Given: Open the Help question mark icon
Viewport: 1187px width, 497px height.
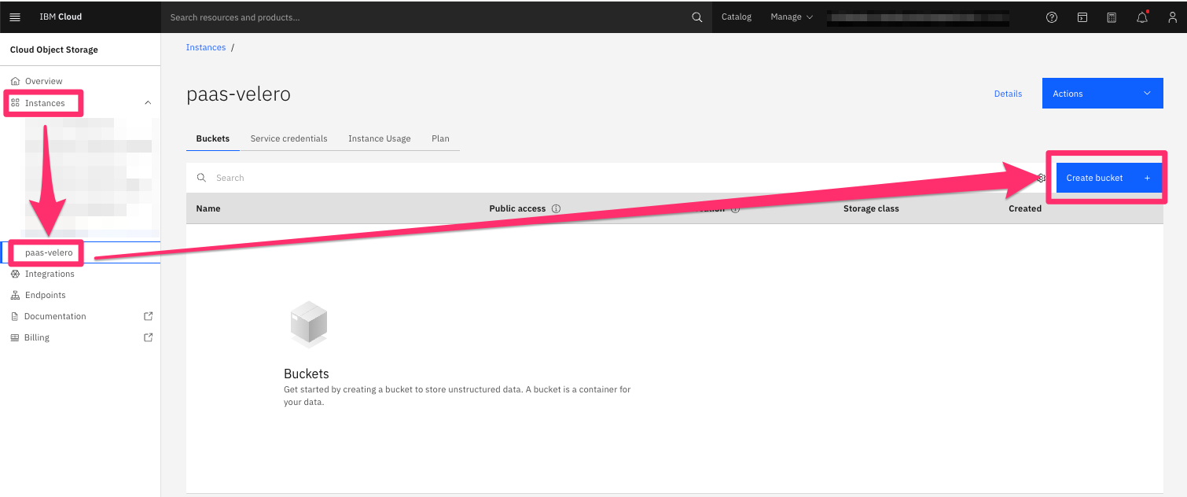Looking at the screenshot, I should click(1052, 17).
